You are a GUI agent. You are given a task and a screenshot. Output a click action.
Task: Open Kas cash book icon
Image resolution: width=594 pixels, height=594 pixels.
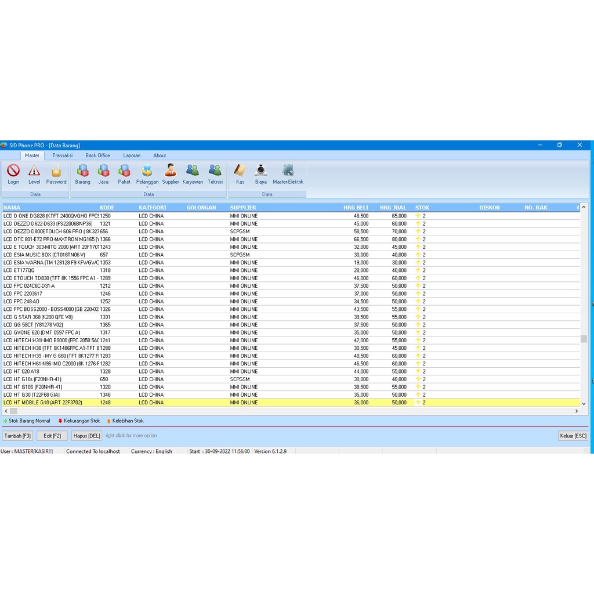click(240, 174)
